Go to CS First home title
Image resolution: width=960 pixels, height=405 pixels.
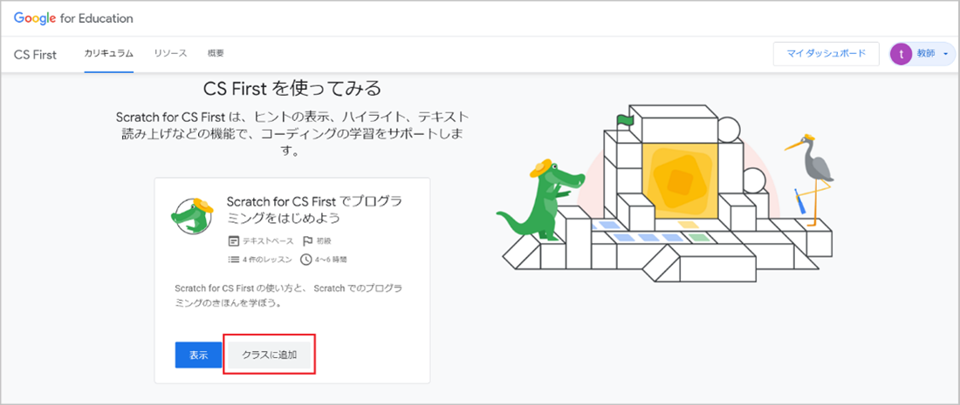[35, 54]
